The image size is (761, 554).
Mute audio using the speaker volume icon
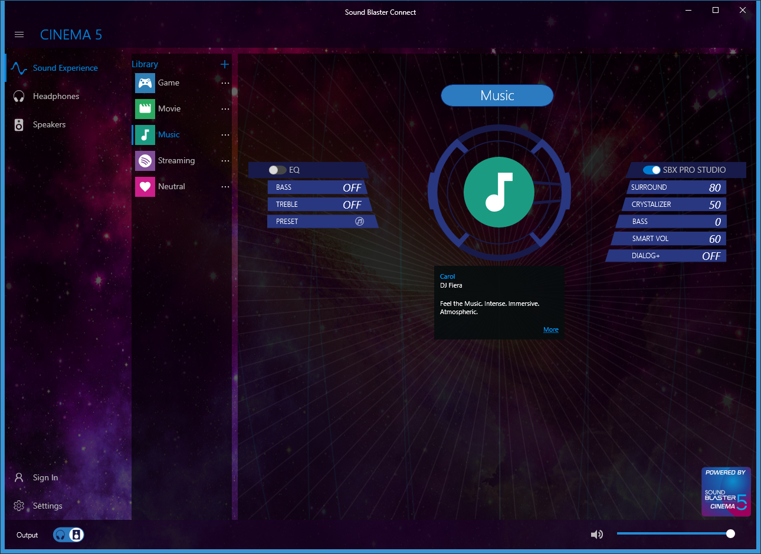[x=597, y=535]
